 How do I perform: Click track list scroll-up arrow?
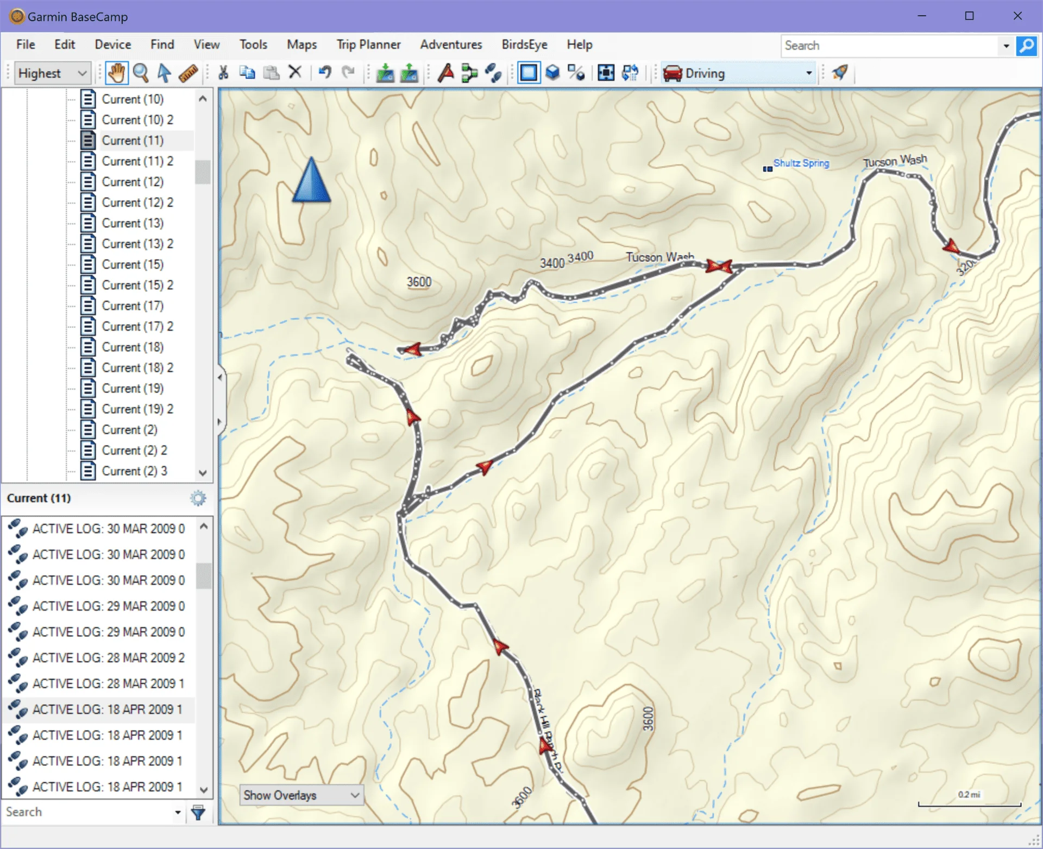(204, 526)
